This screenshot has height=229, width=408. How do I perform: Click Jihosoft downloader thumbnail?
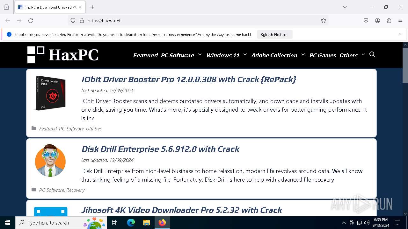50,211
